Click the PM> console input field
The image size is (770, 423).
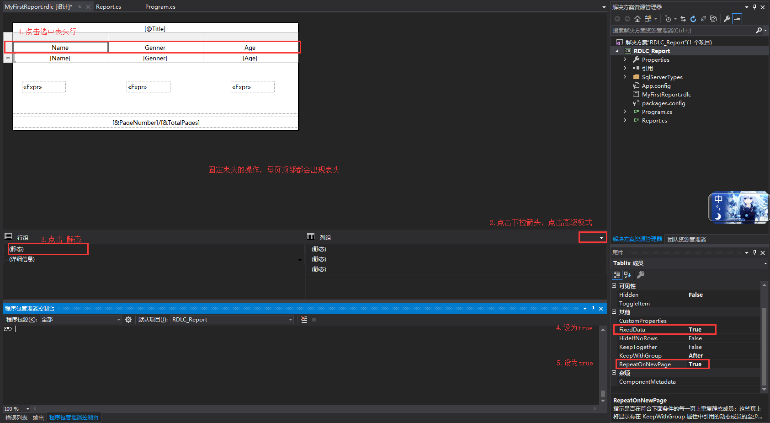(x=46, y=328)
